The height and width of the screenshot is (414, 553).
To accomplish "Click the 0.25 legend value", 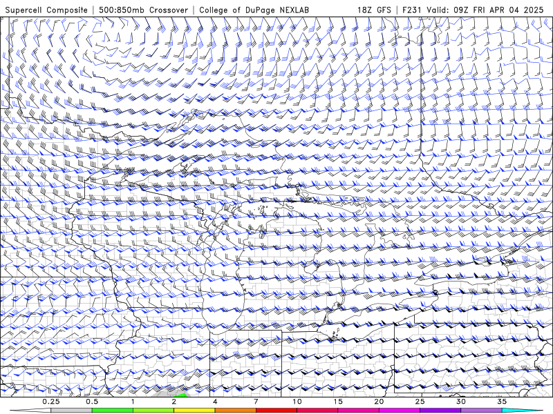I will click(51, 402).
